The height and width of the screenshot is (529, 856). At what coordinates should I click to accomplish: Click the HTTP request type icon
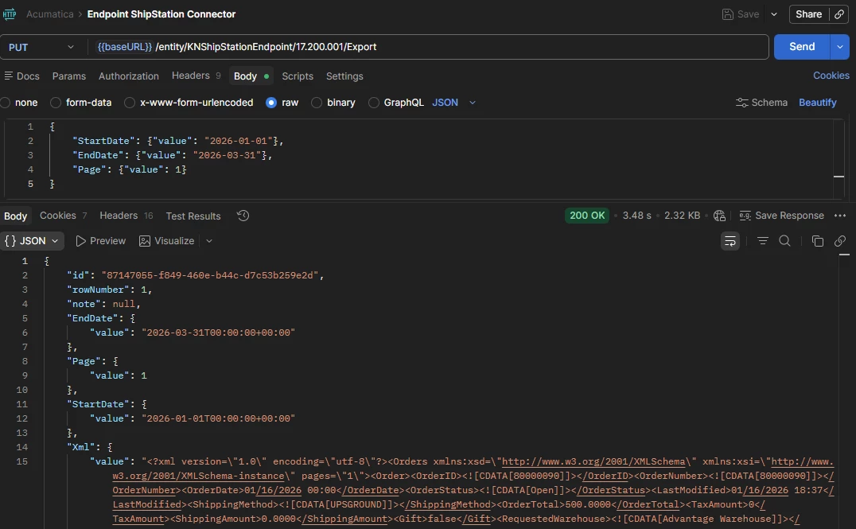point(10,14)
